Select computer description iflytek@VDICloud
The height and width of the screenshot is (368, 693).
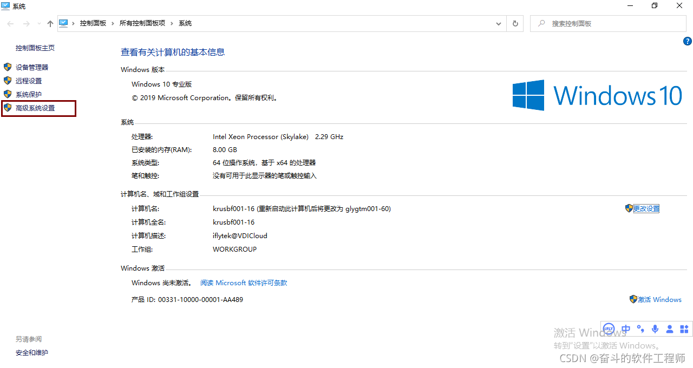(x=240, y=235)
